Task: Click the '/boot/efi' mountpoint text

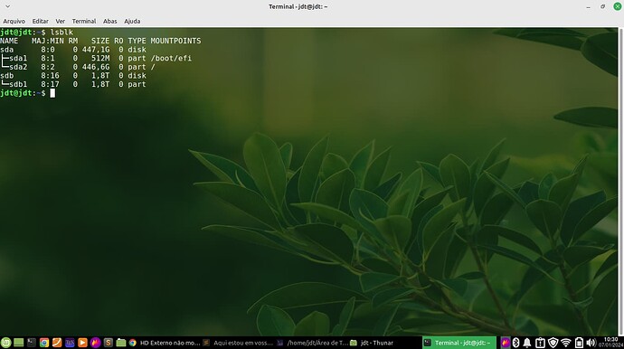Action: [171, 58]
